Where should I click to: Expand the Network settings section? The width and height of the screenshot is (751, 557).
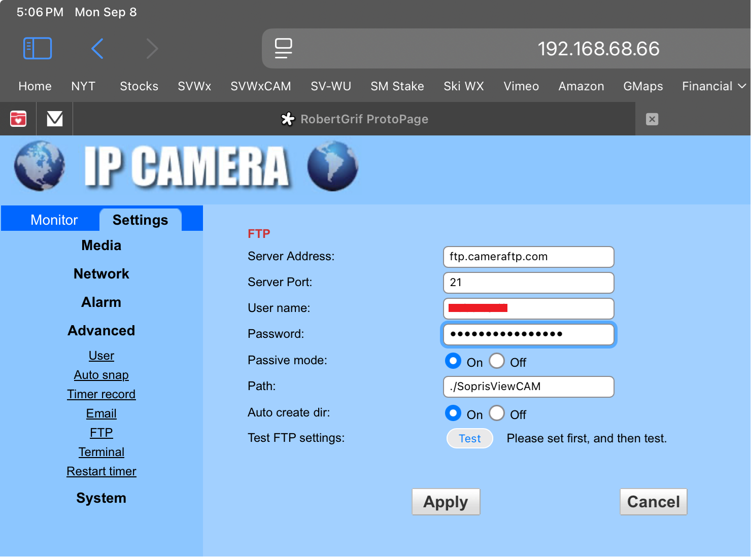click(101, 274)
